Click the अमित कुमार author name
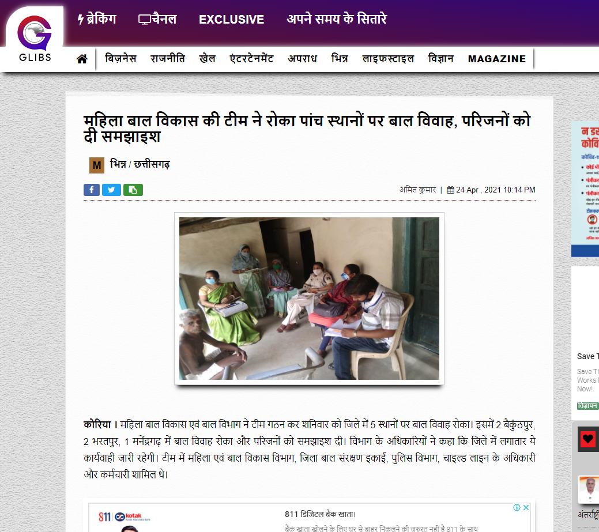Screen dimensions: 599x532 click(x=417, y=190)
